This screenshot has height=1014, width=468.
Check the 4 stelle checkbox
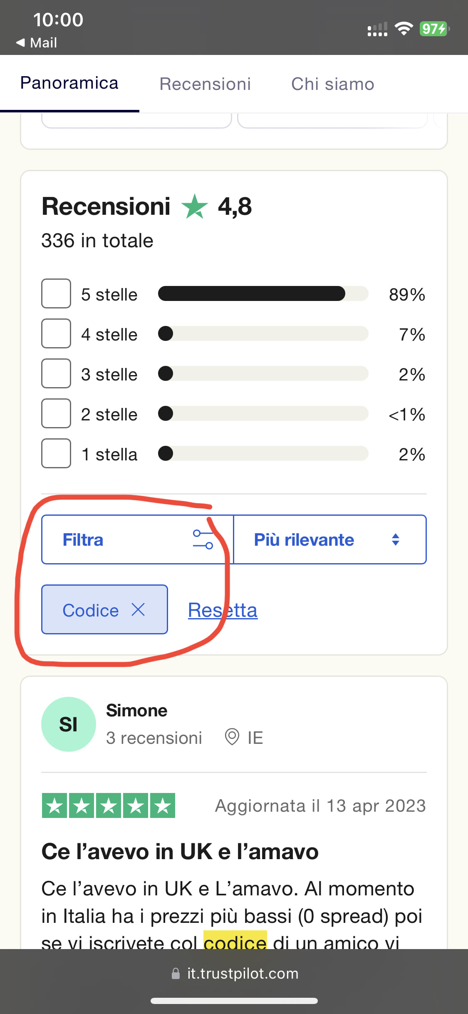[x=56, y=333]
